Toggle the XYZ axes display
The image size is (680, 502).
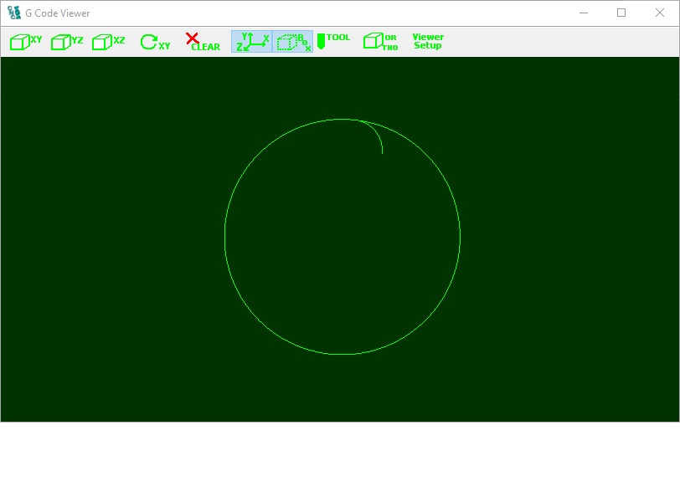(x=252, y=42)
